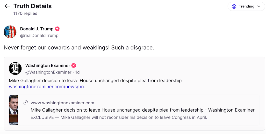The image size is (266, 134).
Task: Open the washingtonexaminer.com/news link
Action: [x=48, y=87]
